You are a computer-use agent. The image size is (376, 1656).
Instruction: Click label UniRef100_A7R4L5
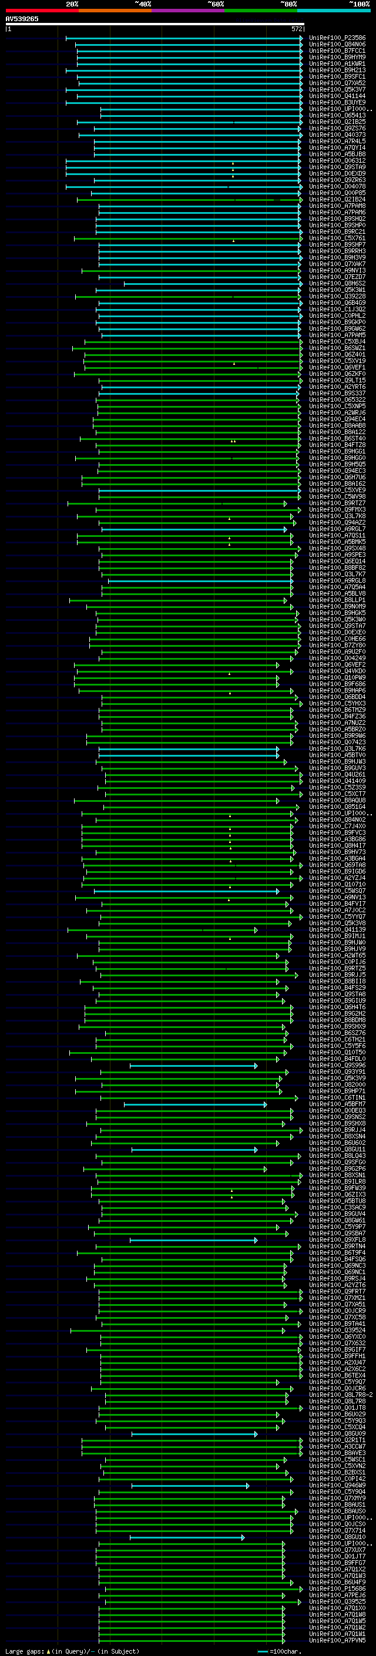coord(337,142)
